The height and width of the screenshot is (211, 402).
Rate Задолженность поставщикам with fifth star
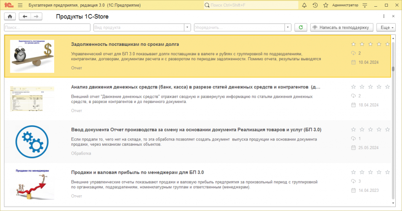[x=387, y=44]
